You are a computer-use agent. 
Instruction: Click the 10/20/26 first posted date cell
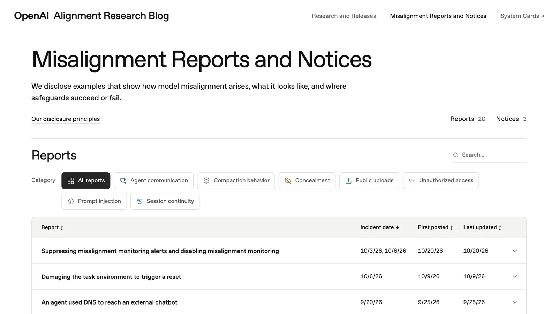430,251
